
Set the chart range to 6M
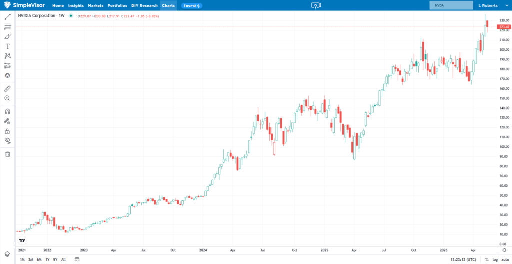[x=39, y=260]
